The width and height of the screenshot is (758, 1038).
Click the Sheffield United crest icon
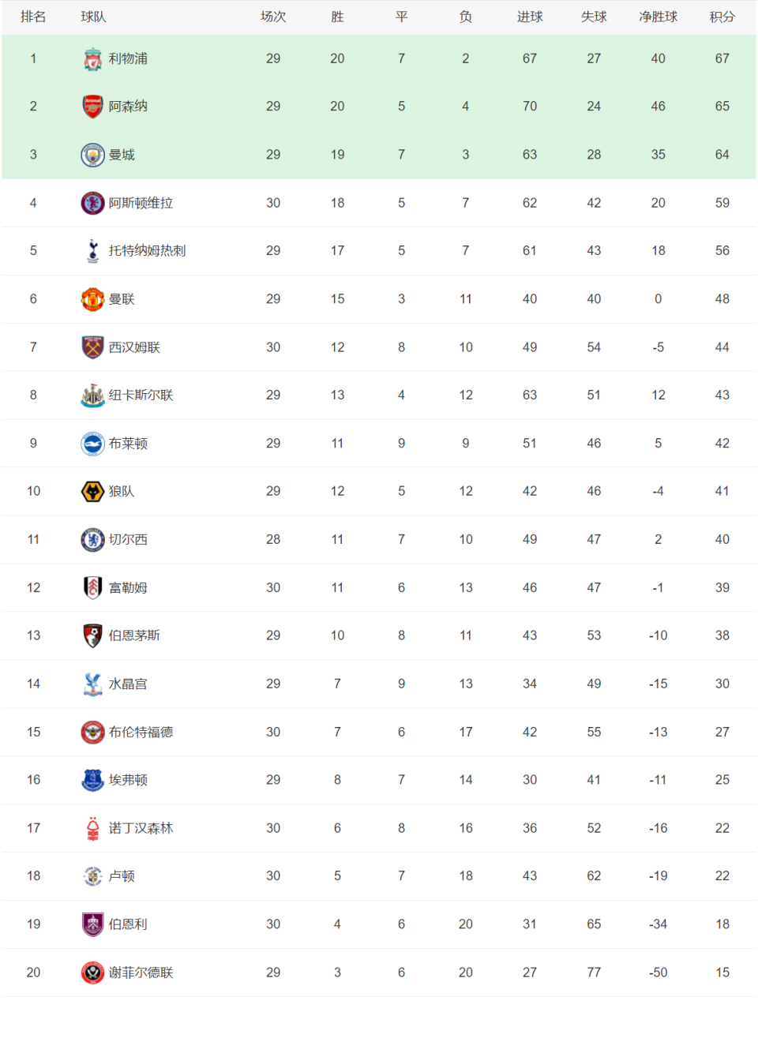tap(93, 972)
